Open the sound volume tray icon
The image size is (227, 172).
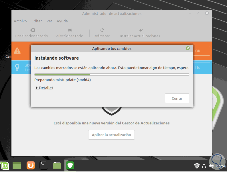tap(211, 166)
